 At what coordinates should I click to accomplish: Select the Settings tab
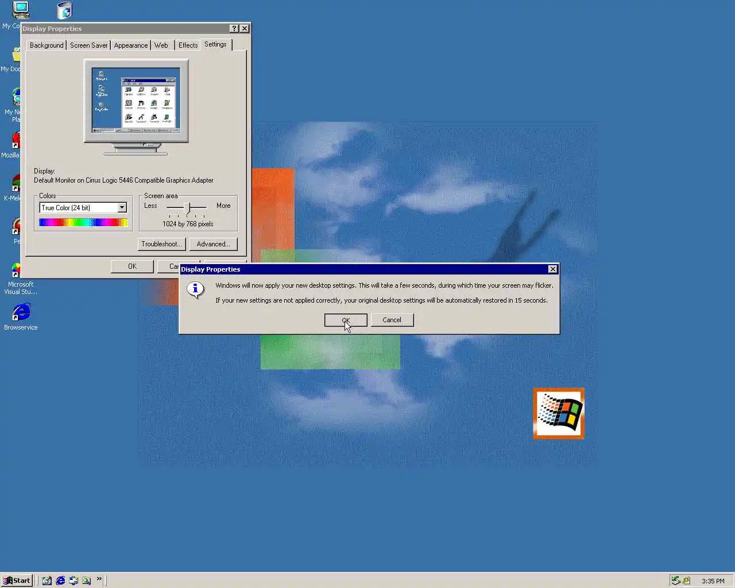point(215,44)
